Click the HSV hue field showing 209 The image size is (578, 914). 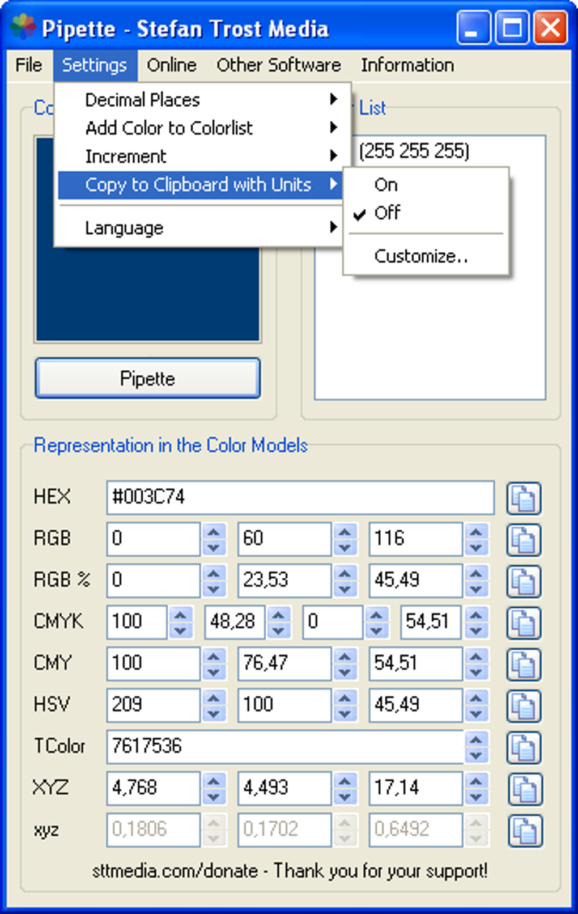[154, 704]
